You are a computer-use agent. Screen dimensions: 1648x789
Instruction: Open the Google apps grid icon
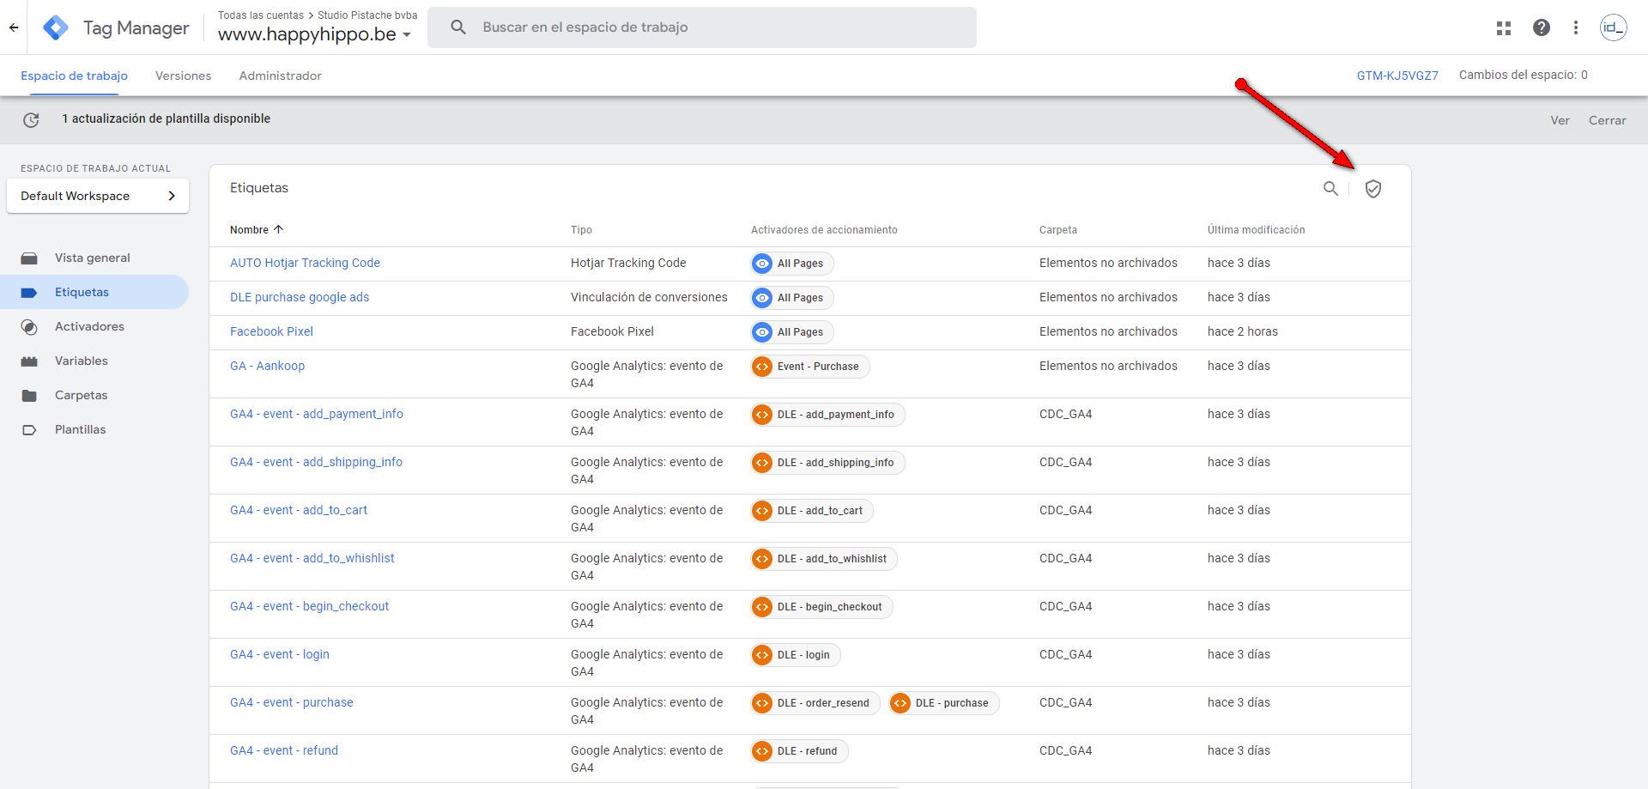tap(1503, 27)
